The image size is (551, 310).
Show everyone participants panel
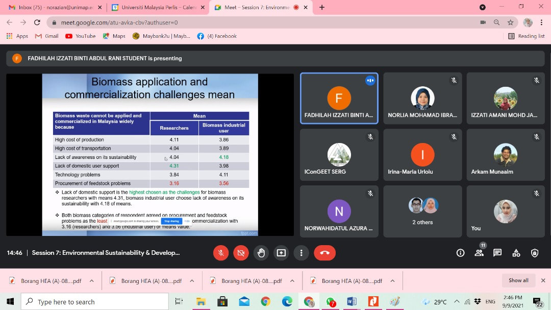coord(479,253)
